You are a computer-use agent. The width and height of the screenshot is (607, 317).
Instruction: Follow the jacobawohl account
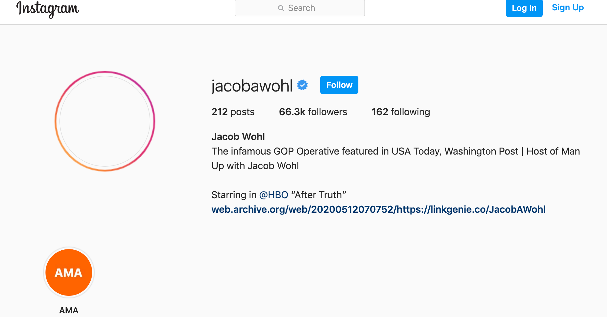(x=339, y=85)
